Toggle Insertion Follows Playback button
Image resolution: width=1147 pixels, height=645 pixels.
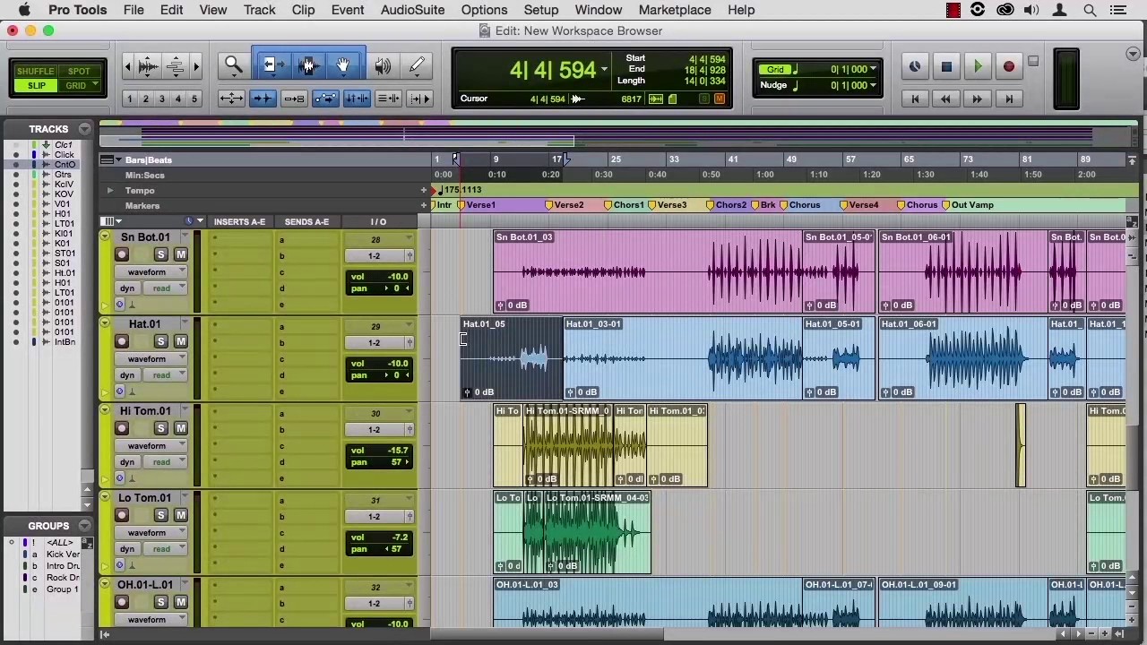point(419,99)
